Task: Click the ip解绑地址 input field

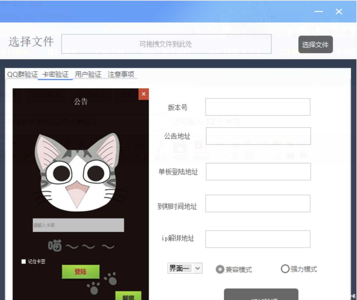Action: (x=258, y=239)
